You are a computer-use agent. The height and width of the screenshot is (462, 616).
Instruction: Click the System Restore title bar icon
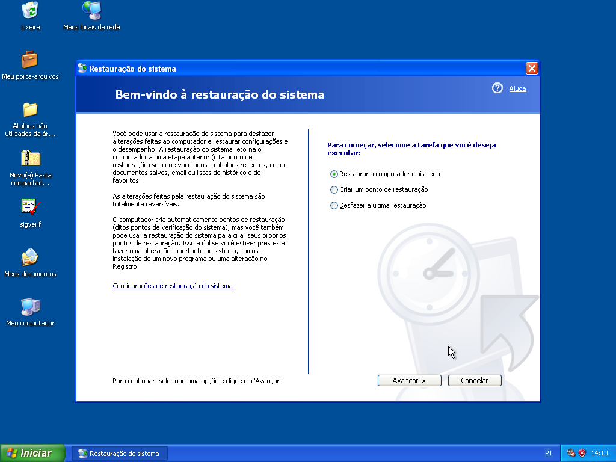[82, 69]
